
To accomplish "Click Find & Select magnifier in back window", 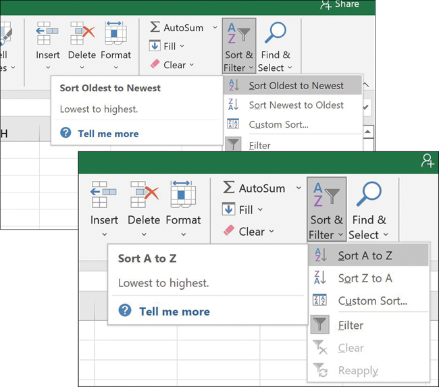I will pyautogui.click(x=275, y=33).
